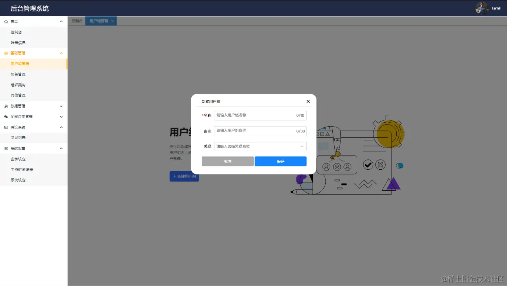
Task: Open 工作时间设定 in the sidebar
Action: (34, 170)
